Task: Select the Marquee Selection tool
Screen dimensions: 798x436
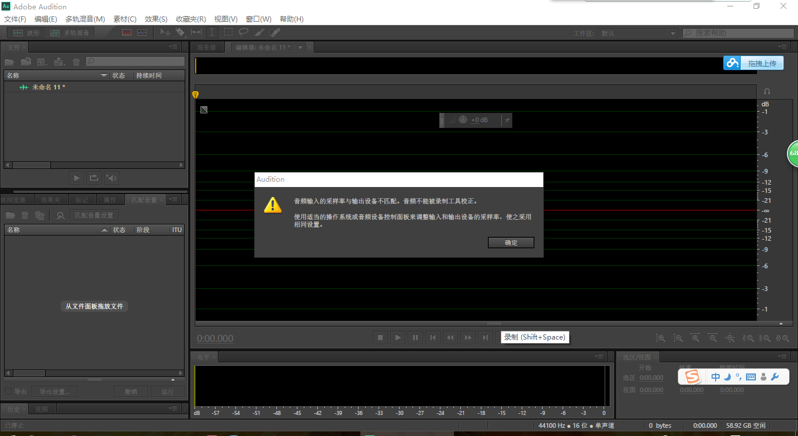Action: pyautogui.click(x=228, y=33)
